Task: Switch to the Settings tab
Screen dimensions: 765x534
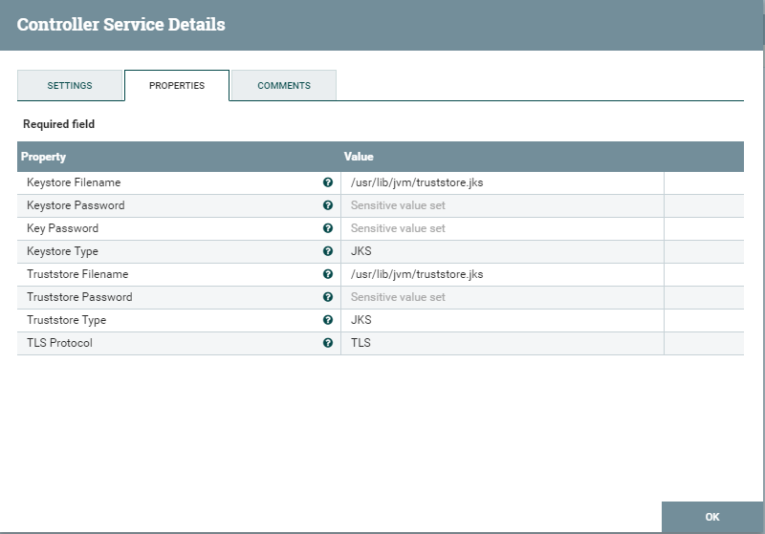Action: point(70,85)
